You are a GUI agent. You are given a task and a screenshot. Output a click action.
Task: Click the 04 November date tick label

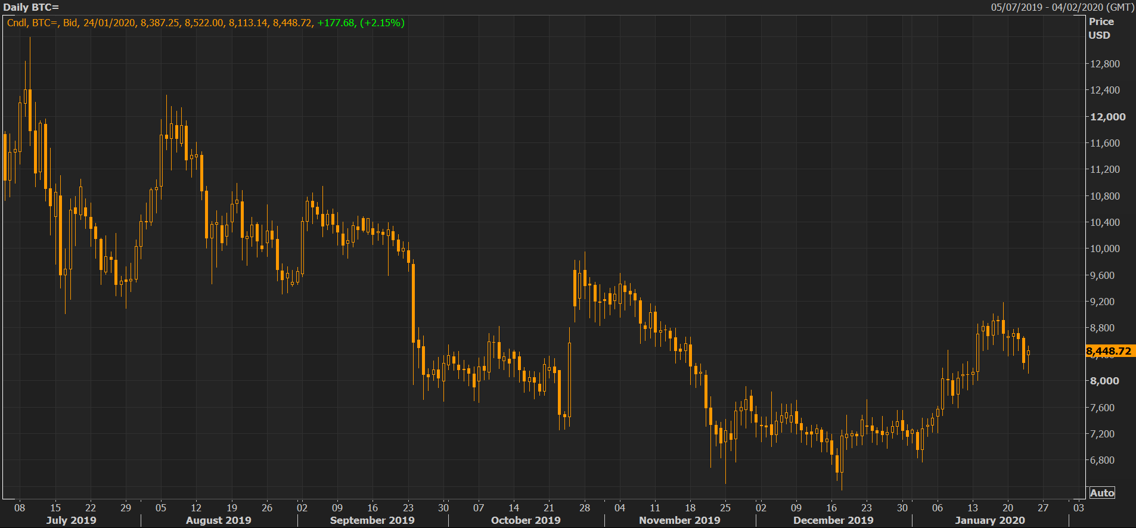tap(620, 508)
